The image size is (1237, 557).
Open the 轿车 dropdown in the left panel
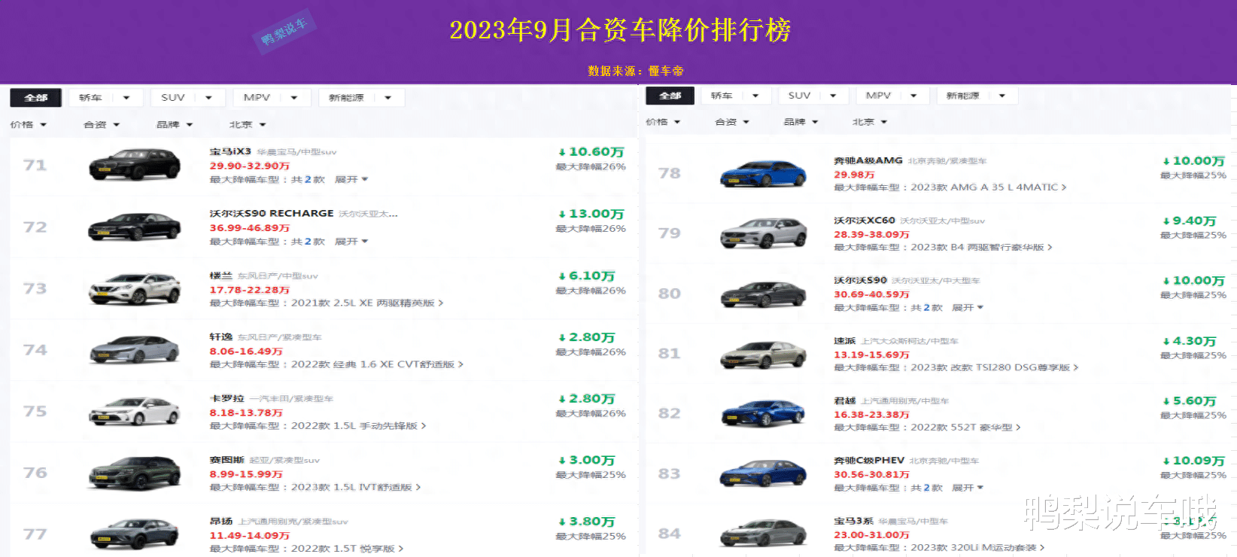point(105,98)
